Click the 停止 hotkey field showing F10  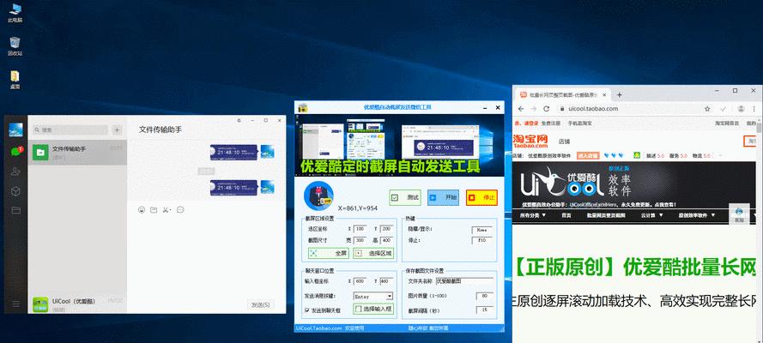tap(481, 240)
